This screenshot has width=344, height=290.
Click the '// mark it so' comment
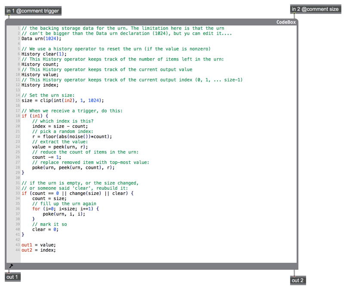49,224
